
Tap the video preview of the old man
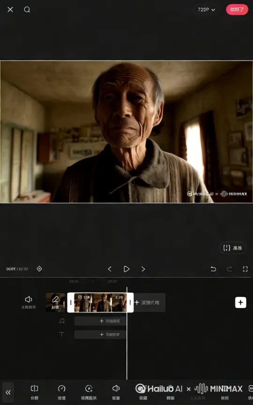126,132
